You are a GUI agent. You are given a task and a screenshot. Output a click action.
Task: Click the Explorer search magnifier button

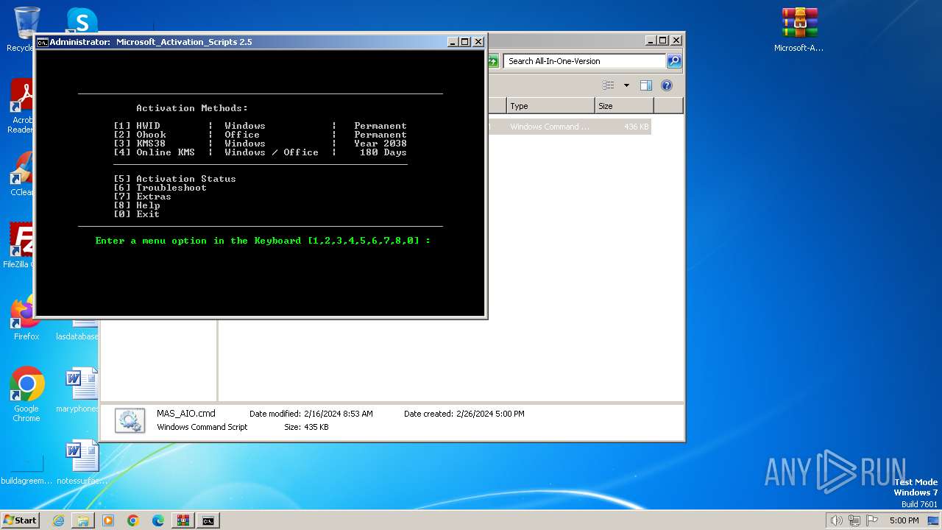(x=673, y=61)
